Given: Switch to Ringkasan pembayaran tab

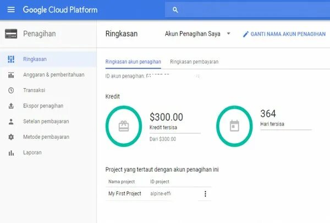Looking at the screenshot, I should pyautogui.click(x=194, y=62).
